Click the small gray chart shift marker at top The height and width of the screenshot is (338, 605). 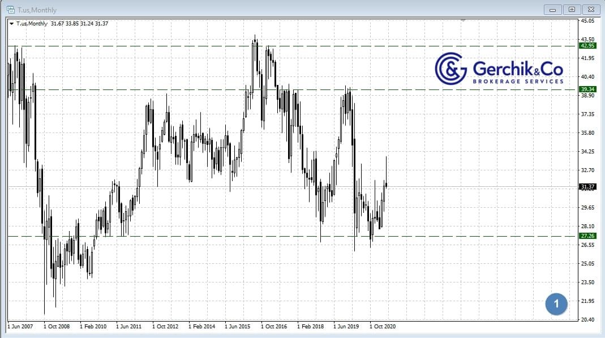click(464, 20)
